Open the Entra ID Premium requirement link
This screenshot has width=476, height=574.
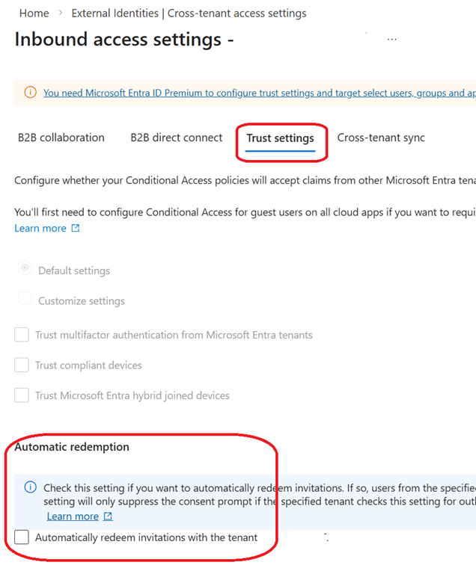point(254,93)
